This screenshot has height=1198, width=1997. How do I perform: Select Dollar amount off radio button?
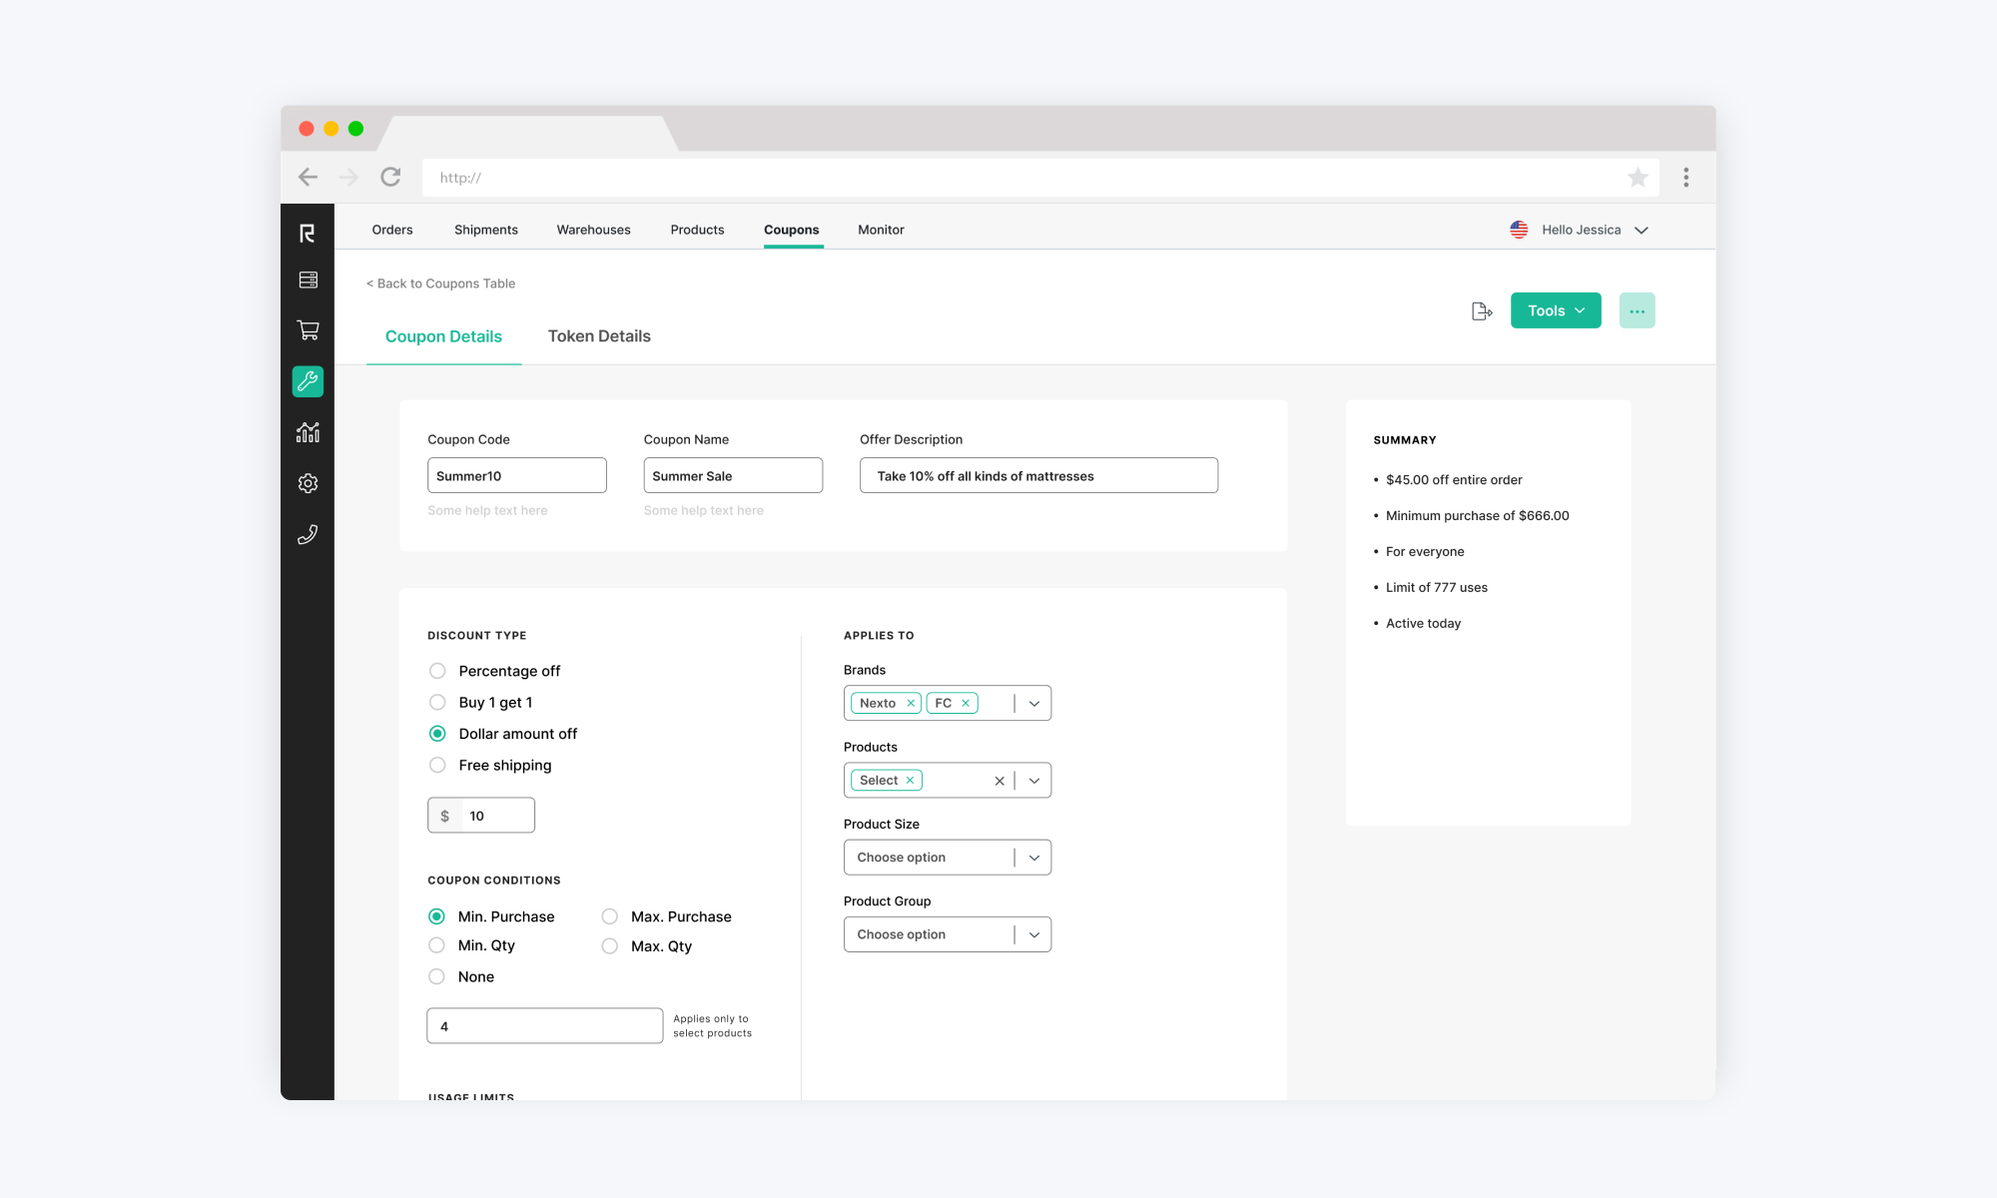pyautogui.click(x=437, y=734)
